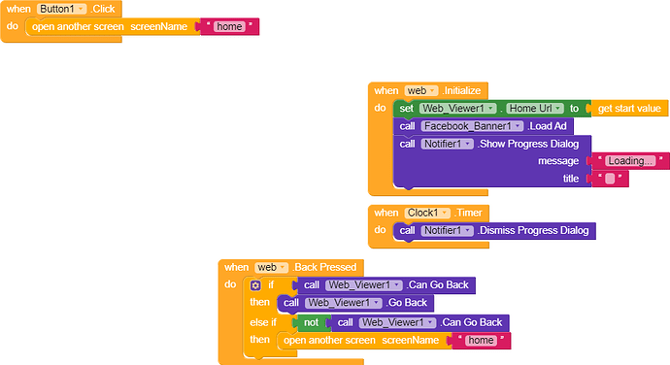This screenshot has height=365, width=670.
Task: Open the web dropdown in the Initialize block
Action: point(420,90)
